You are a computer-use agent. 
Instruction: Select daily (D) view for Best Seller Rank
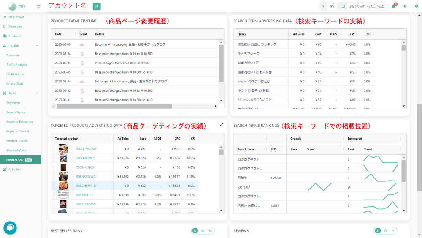pyautogui.click(x=195, y=230)
